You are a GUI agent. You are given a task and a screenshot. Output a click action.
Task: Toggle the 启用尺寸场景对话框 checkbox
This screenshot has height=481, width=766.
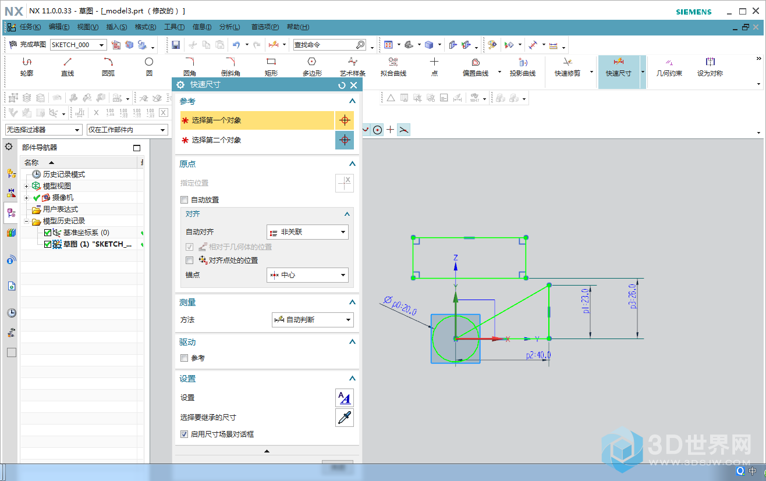point(184,434)
